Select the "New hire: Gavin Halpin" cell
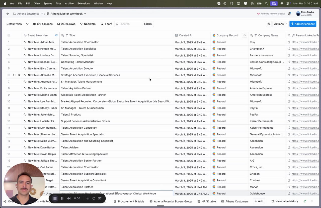This screenshot has height=208, width=321. click(x=41, y=154)
